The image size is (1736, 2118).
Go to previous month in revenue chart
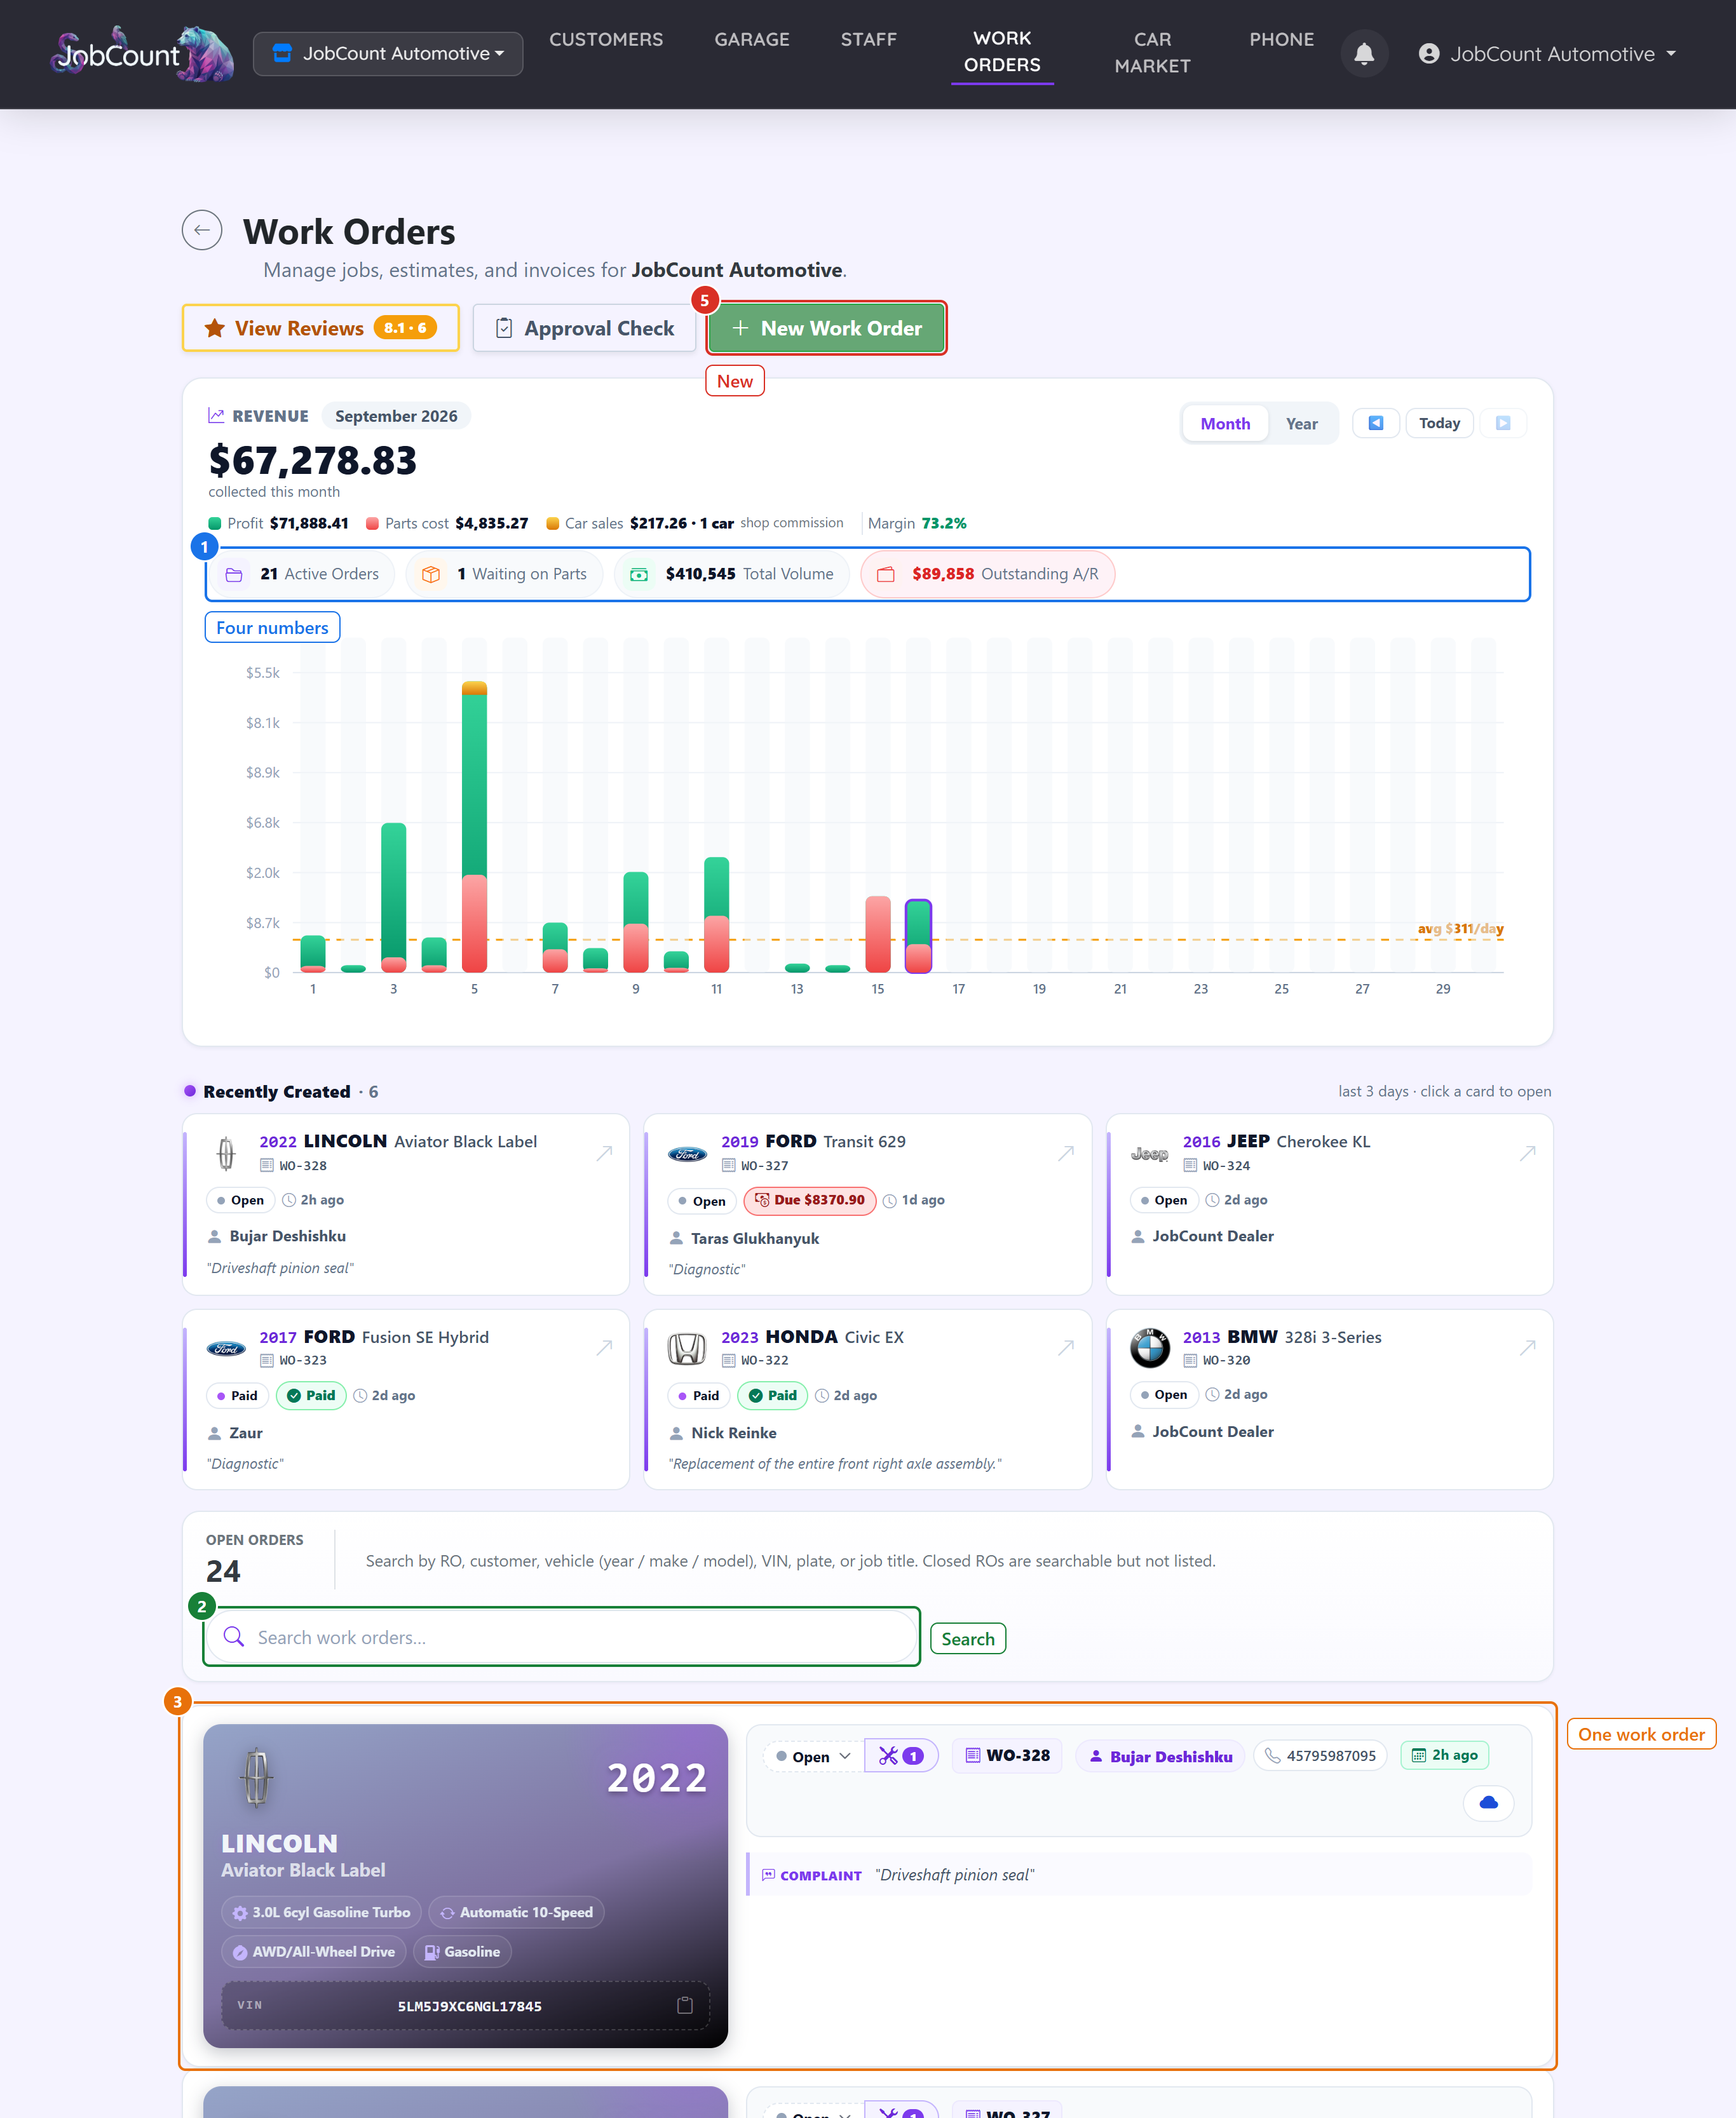pos(1375,423)
